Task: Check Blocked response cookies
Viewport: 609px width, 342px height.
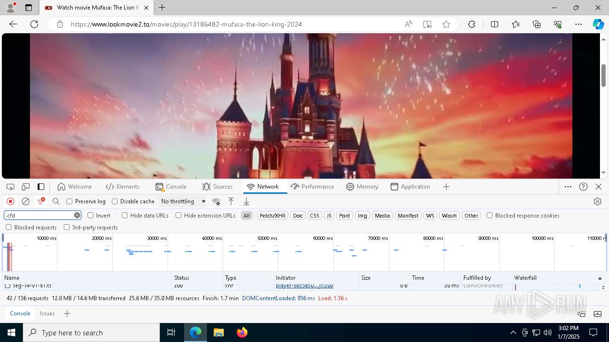Action: [x=490, y=215]
